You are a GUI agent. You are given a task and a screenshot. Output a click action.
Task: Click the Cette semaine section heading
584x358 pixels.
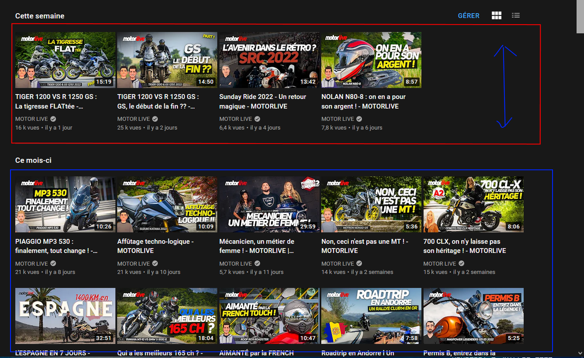(40, 16)
